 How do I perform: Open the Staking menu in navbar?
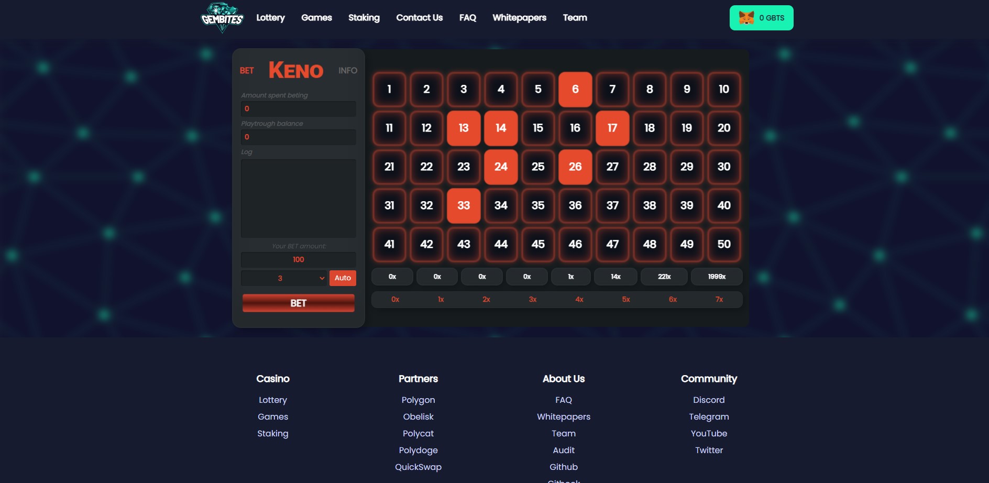coord(364,18)
